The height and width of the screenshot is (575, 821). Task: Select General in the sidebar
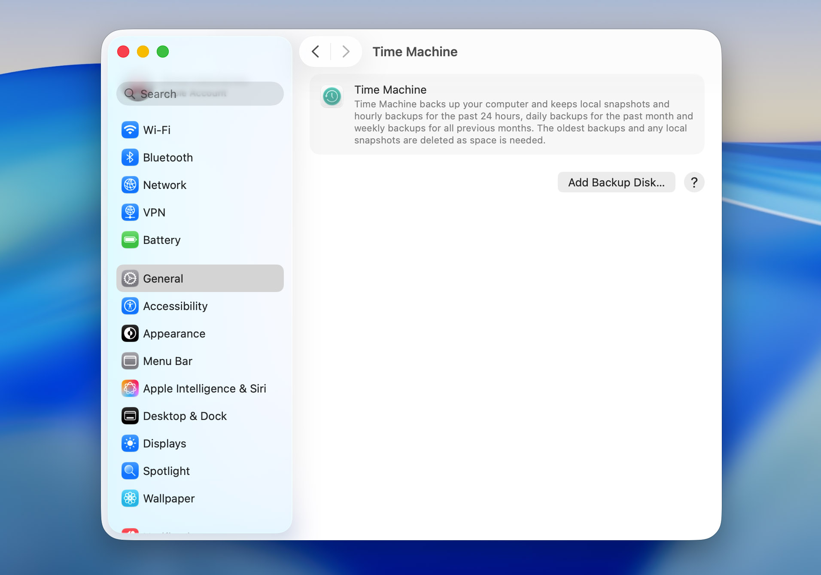point(200,278)
